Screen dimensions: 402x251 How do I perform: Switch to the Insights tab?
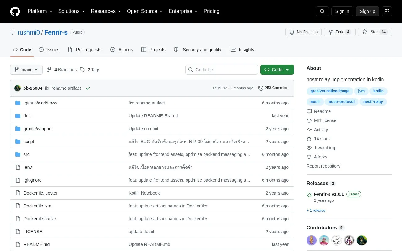[242, 50]
